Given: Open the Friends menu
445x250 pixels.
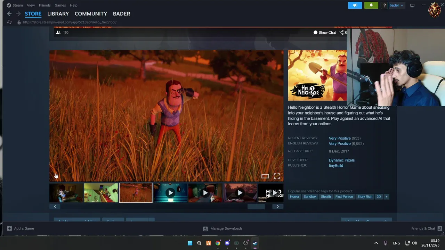Looking at the screenshot, I should (44, 5).
